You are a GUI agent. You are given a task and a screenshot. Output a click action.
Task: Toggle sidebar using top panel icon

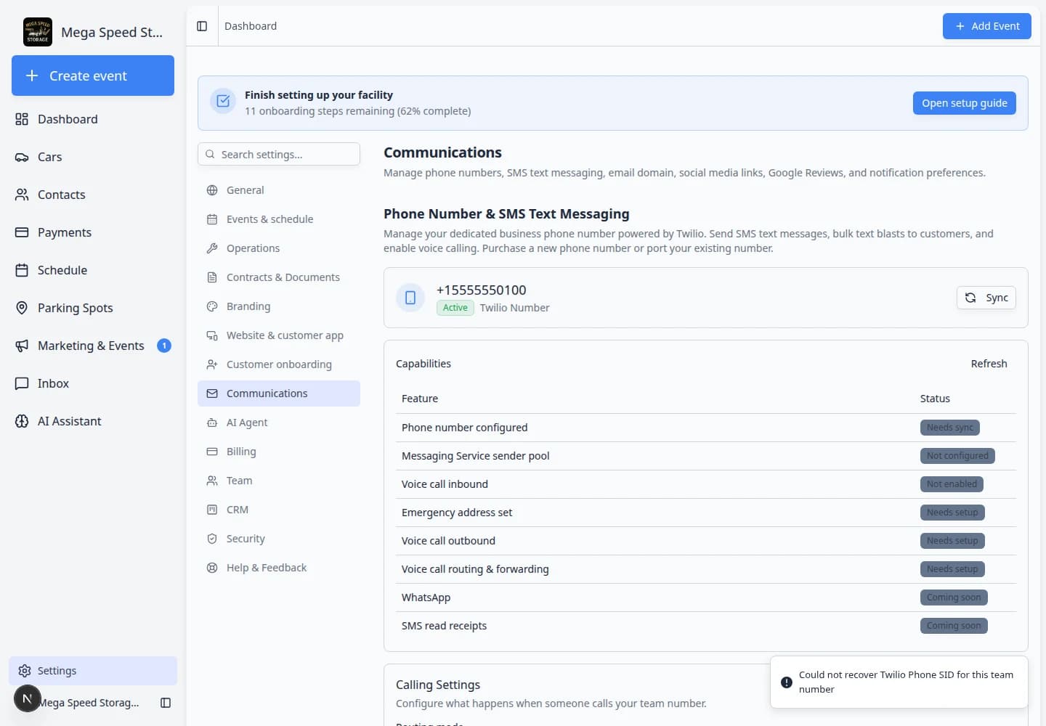click(x=202, y=26)
